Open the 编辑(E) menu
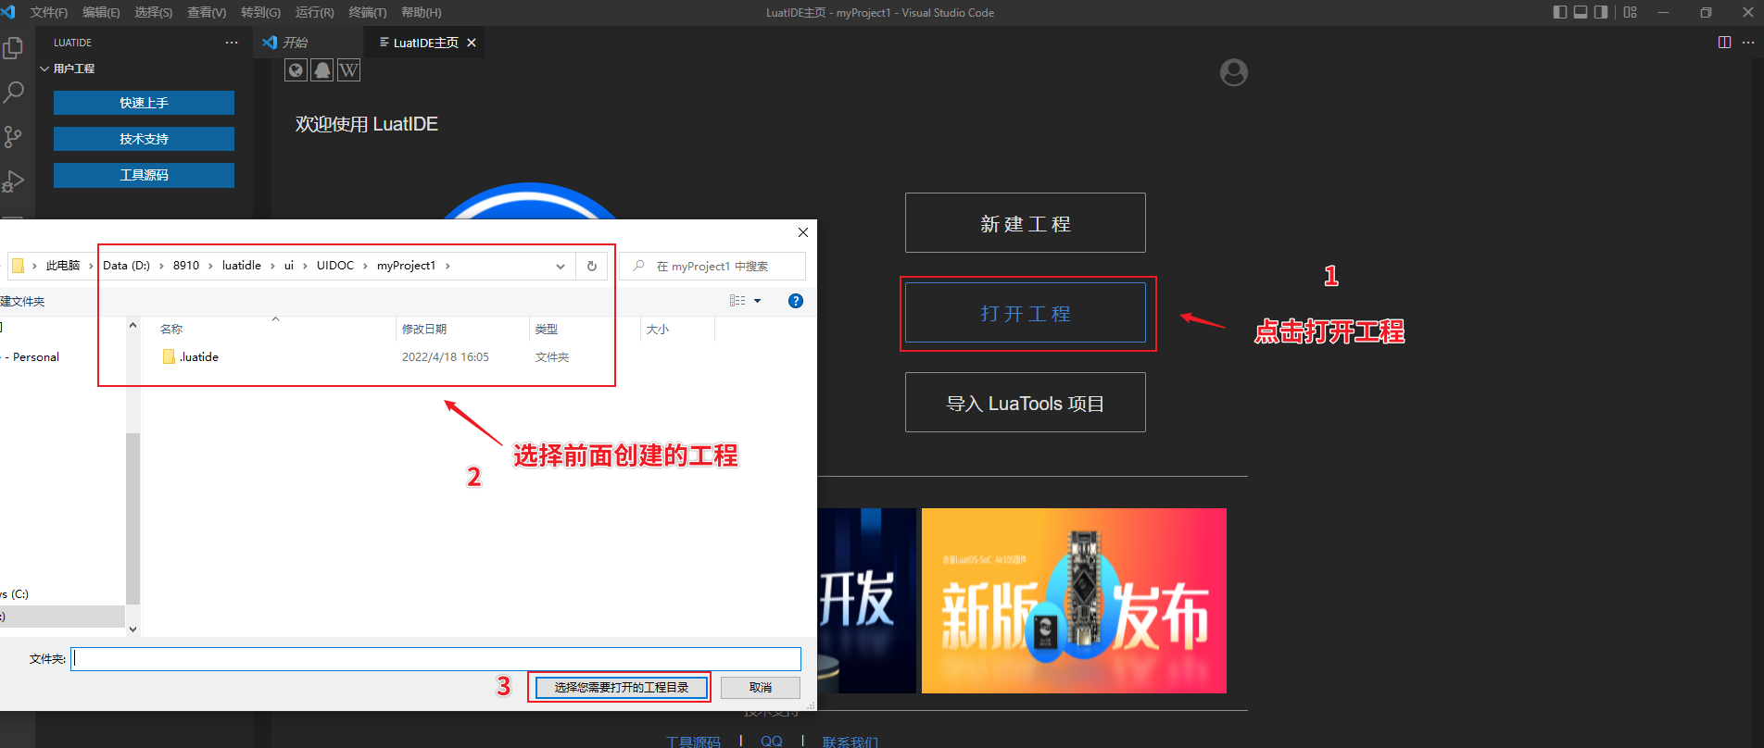 (x=102, y=12)
